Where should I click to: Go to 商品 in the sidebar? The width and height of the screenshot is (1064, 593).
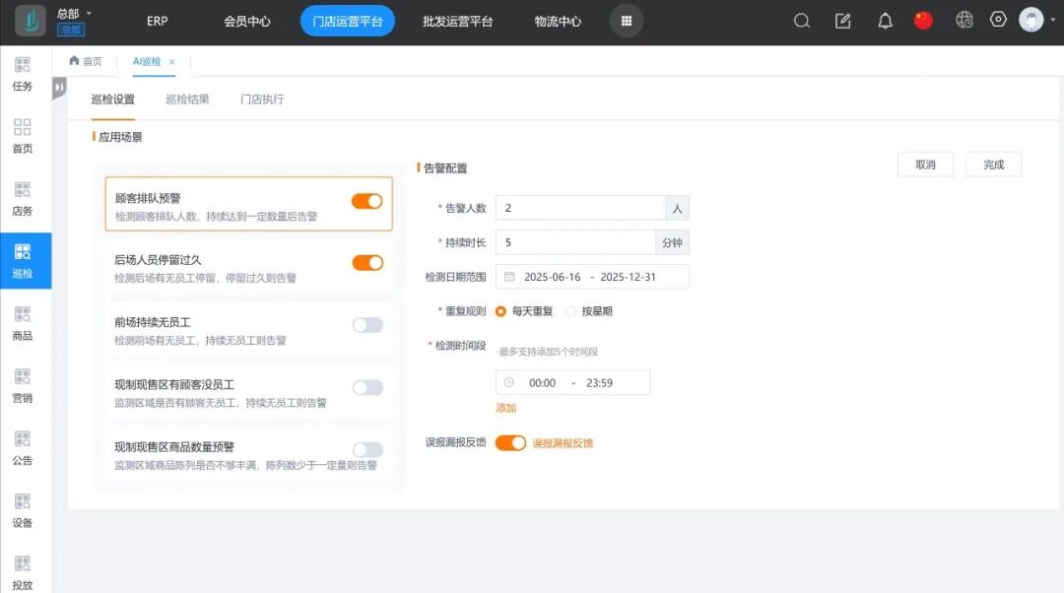coord(23,323)
